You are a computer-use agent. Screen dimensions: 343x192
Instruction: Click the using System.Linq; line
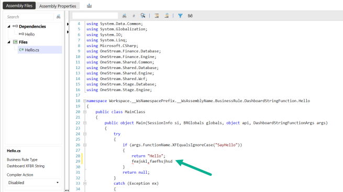(107, 40)
